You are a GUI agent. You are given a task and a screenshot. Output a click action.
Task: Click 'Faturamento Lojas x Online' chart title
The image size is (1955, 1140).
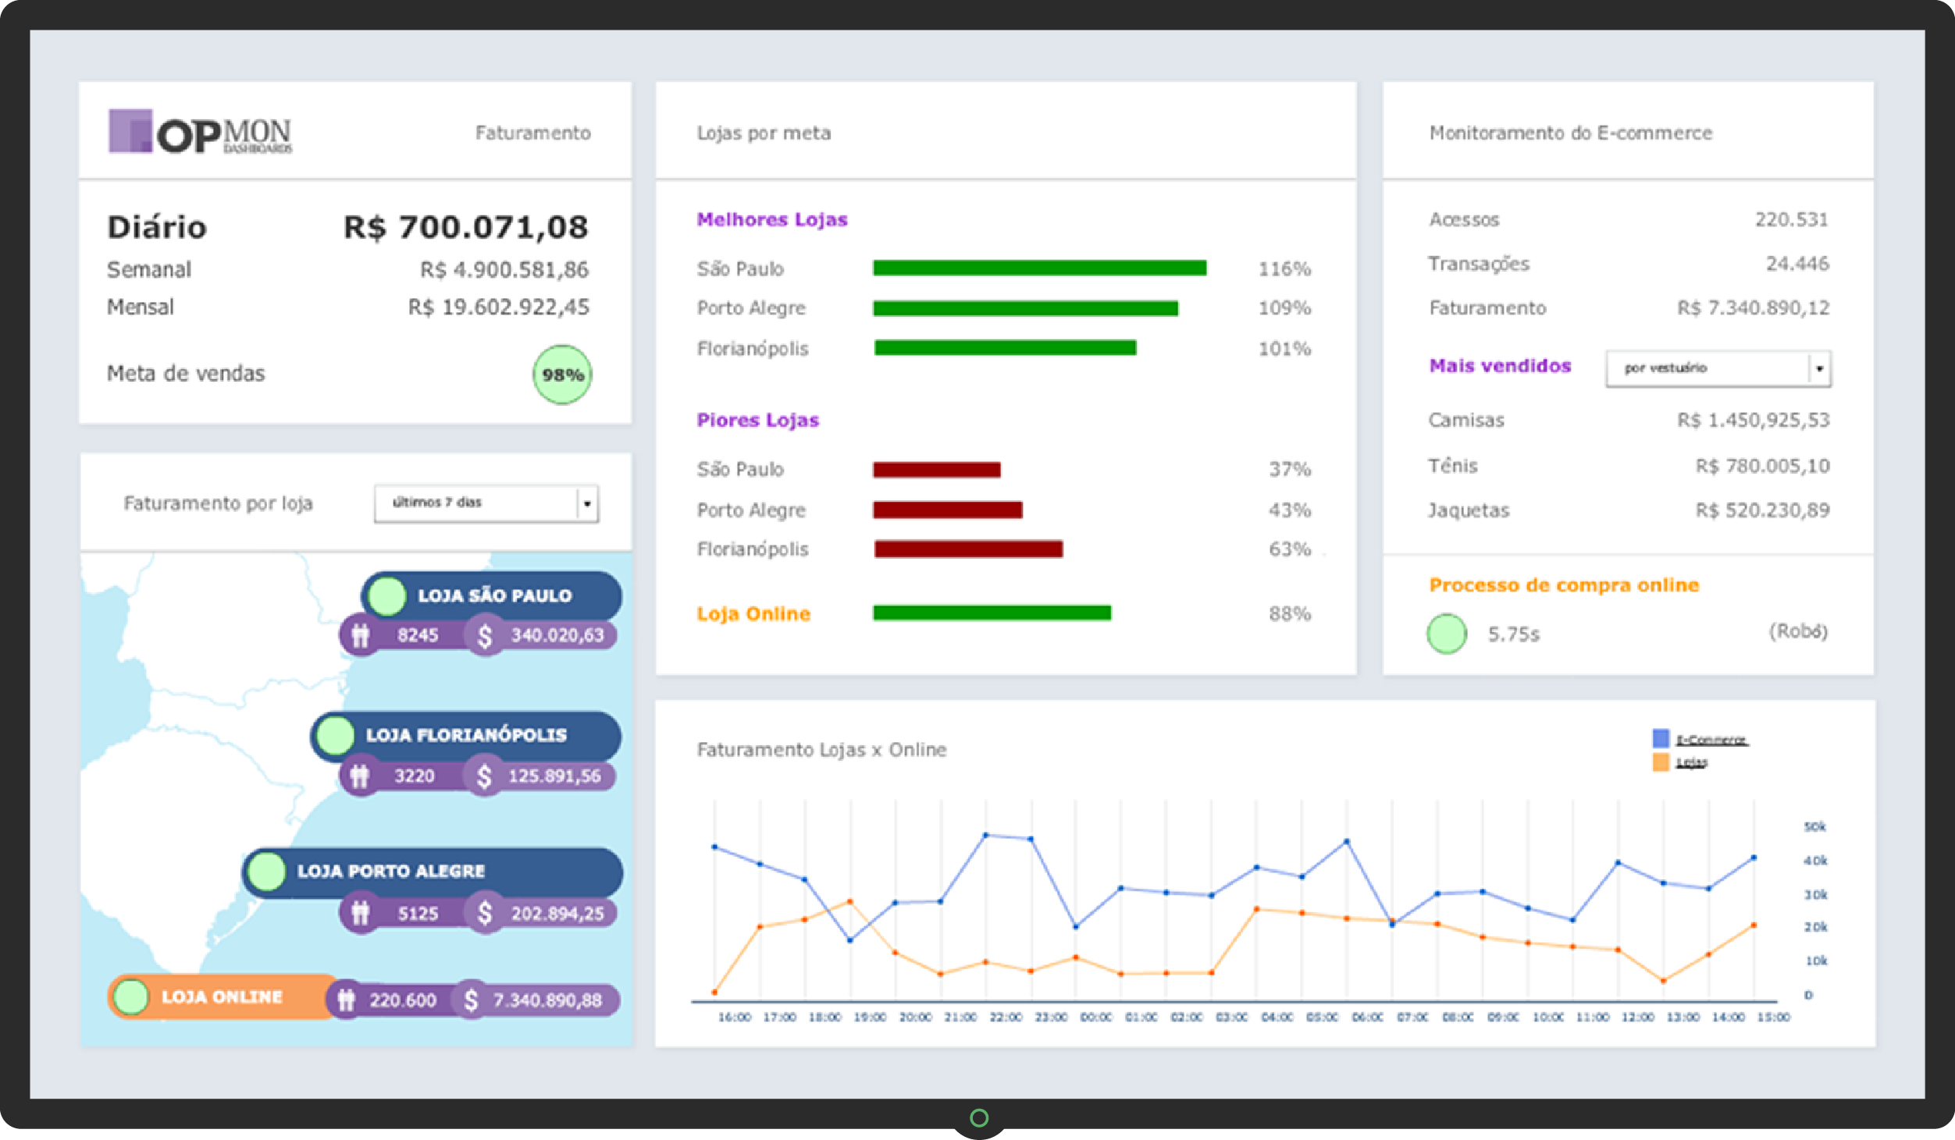click(822, 750)
